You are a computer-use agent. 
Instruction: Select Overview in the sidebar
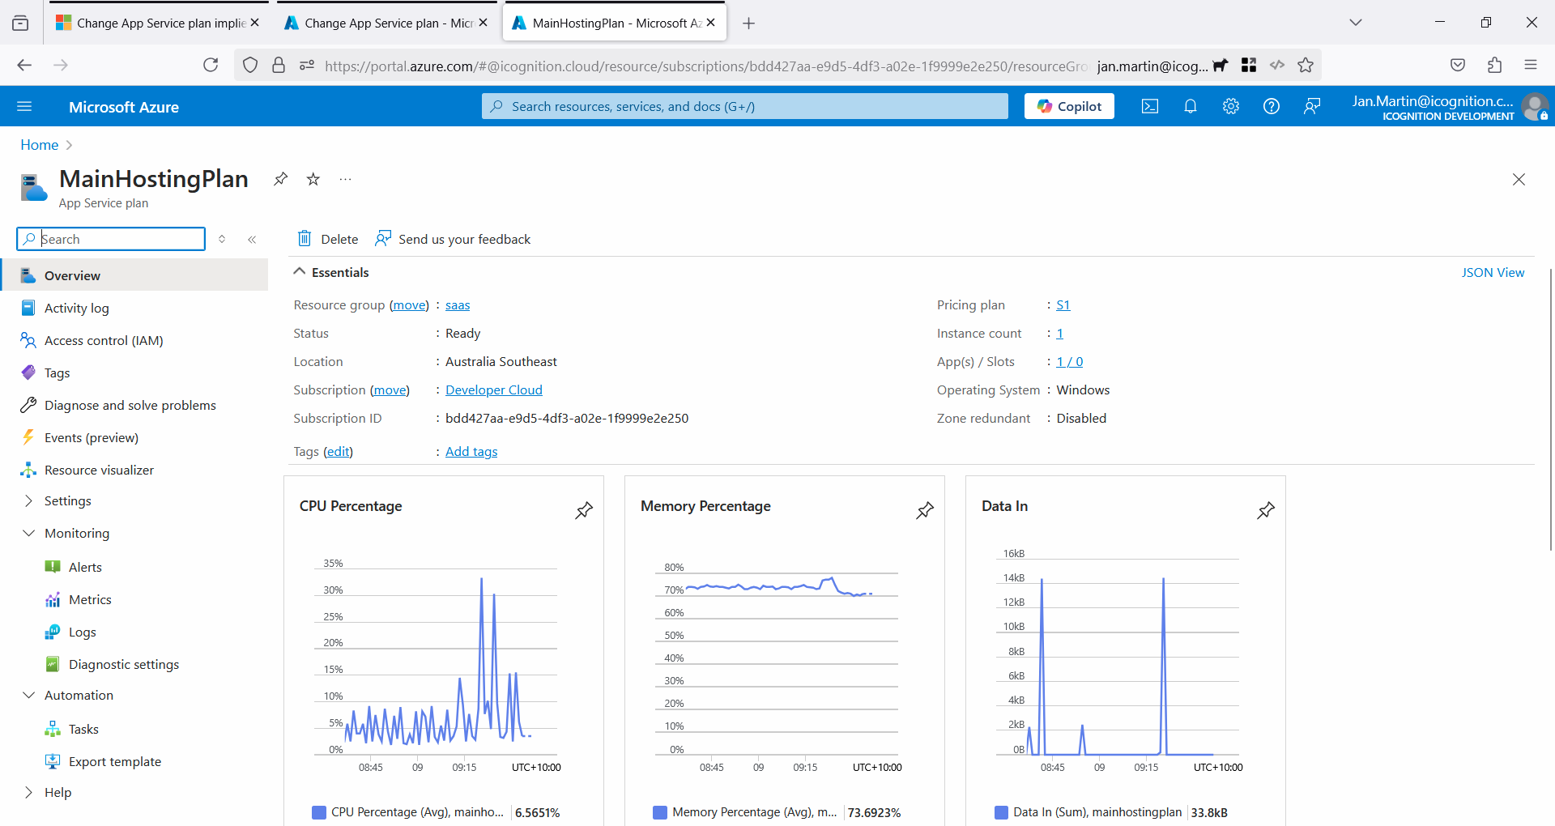tap(134, 275)
